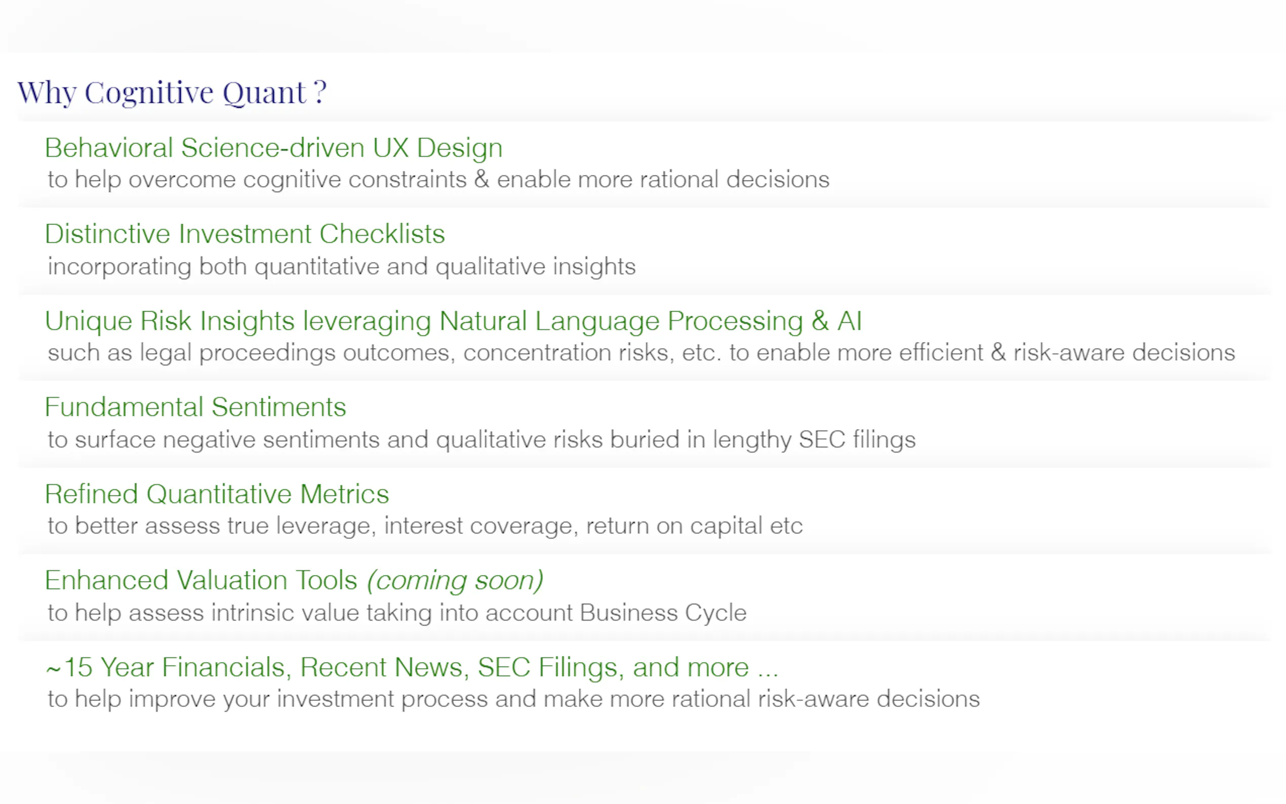The height and width of the screenshot is (804, 1286).
Task: Click the legal proceedings outcomes description line
Action: coord(640,353)
